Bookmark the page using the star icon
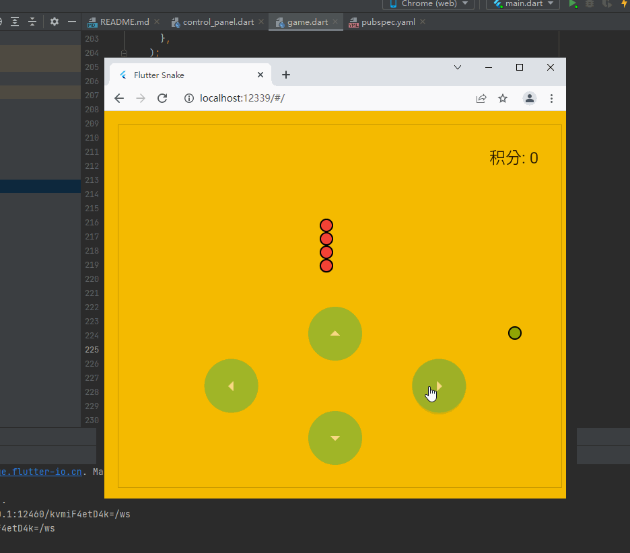 click(503, 98)
